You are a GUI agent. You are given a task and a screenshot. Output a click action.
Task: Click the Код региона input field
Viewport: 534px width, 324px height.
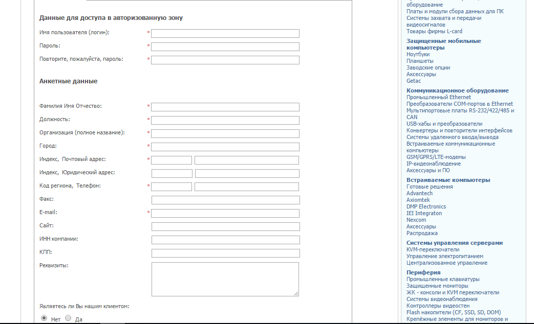coord(172,187)
